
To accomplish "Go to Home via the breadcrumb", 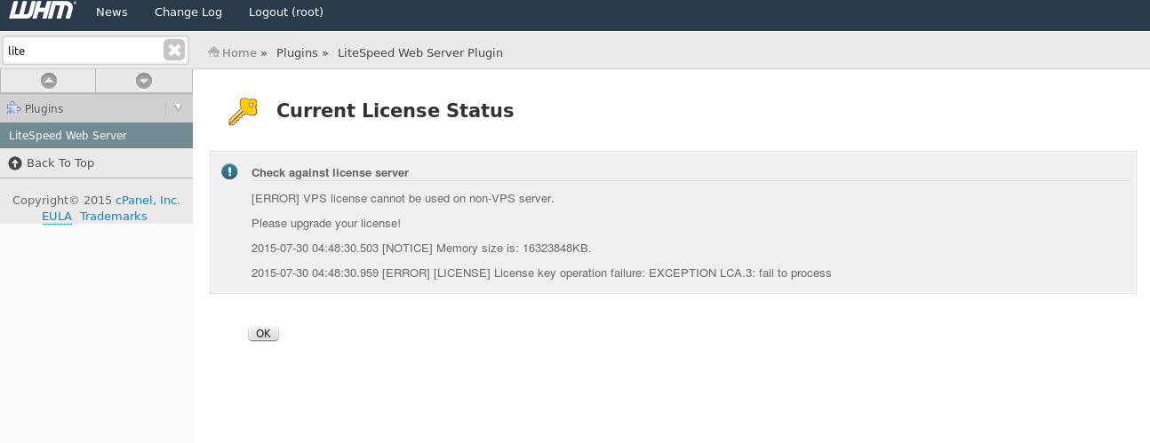I will pyautogui.click(x=239, y=53).
